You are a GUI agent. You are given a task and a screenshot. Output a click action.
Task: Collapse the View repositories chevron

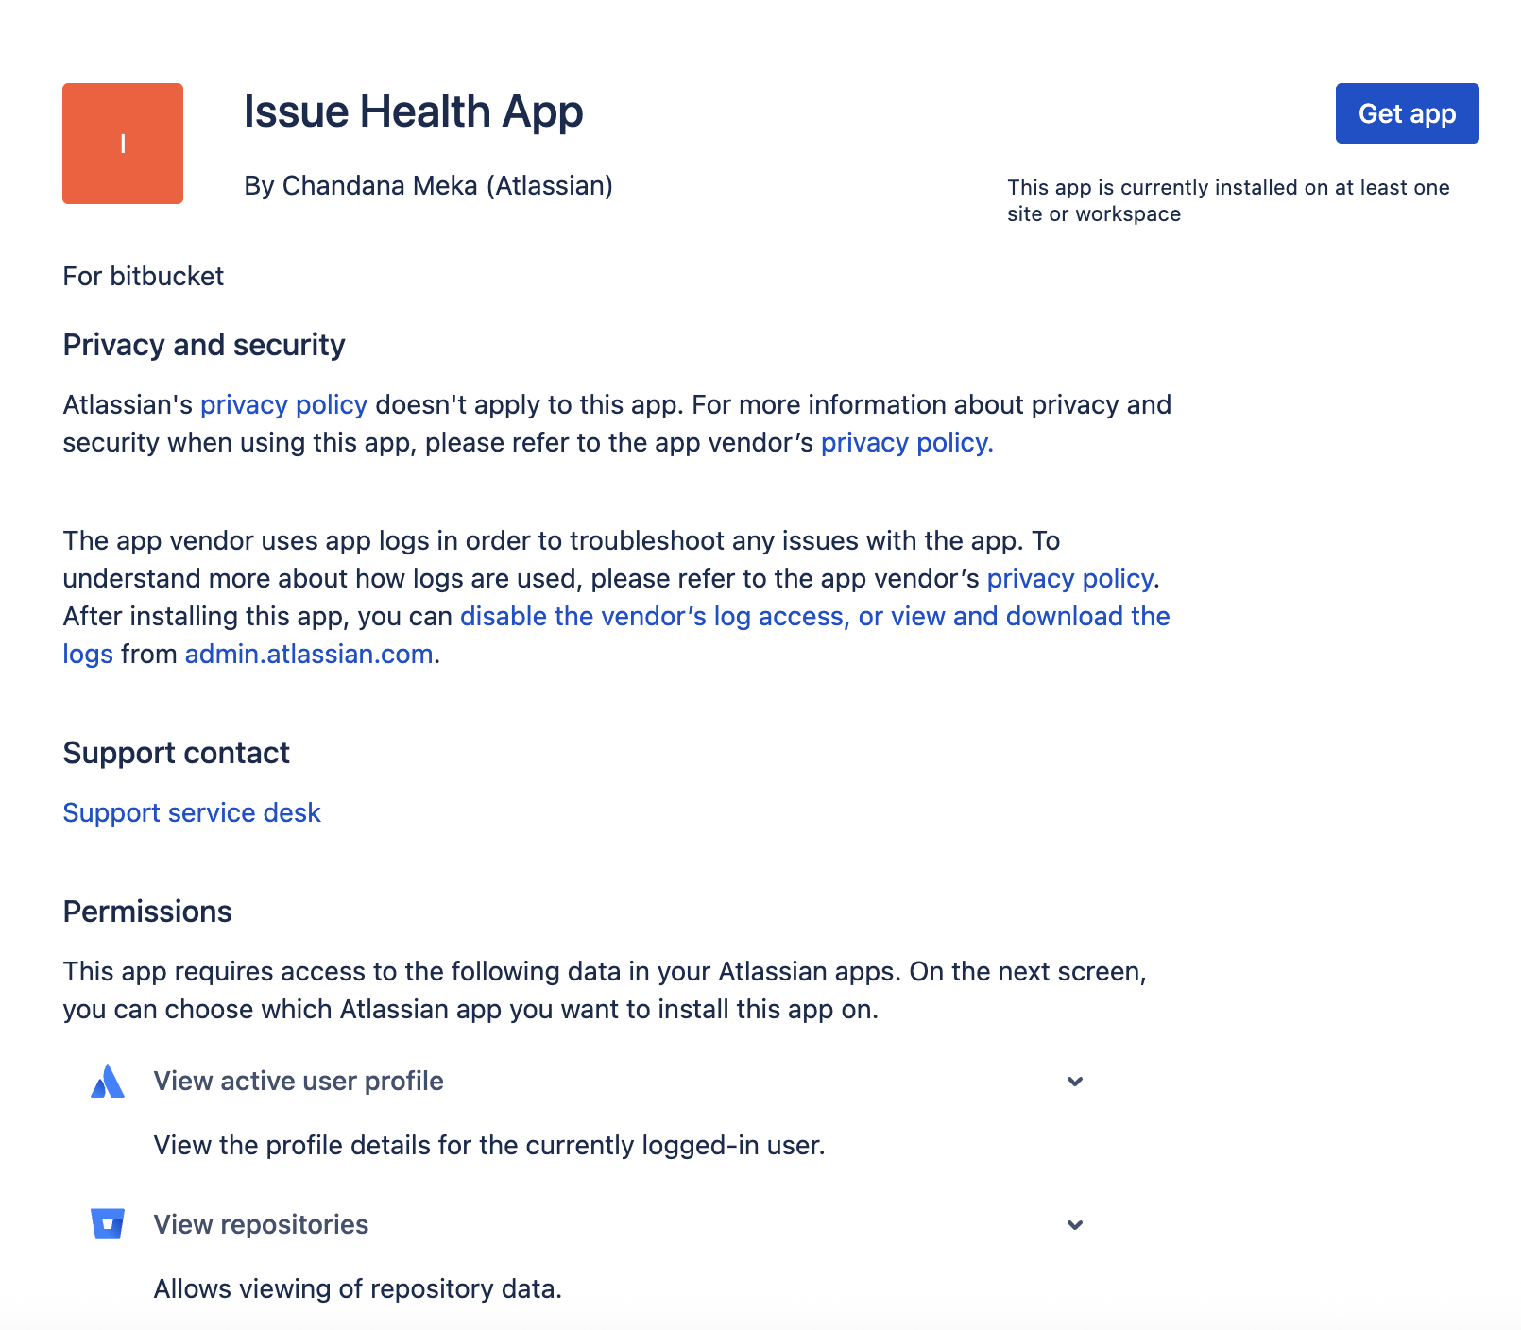click(x=1074, y=1224)
